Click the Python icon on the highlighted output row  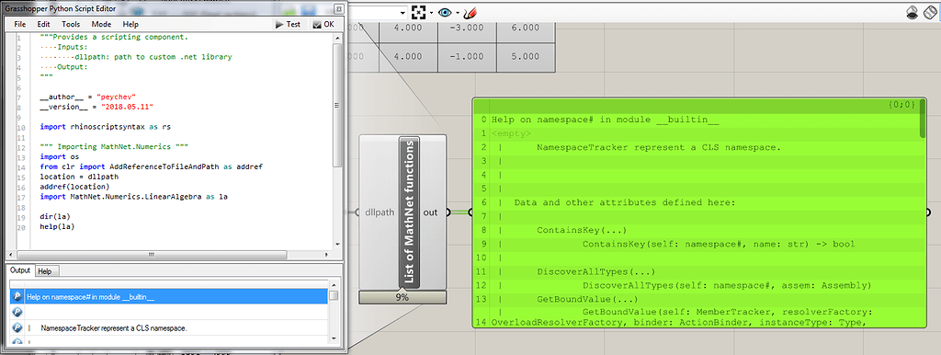(x=17, y=297)
